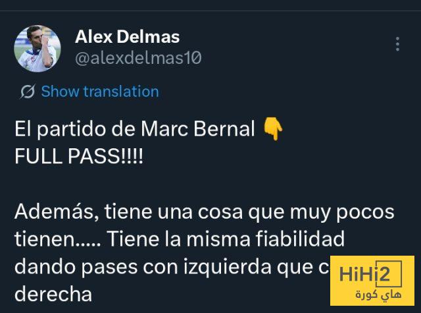The height and width of the screenshot is (313, 421).
Task: Click the Show translation link
Action: [x=100, y=92]
